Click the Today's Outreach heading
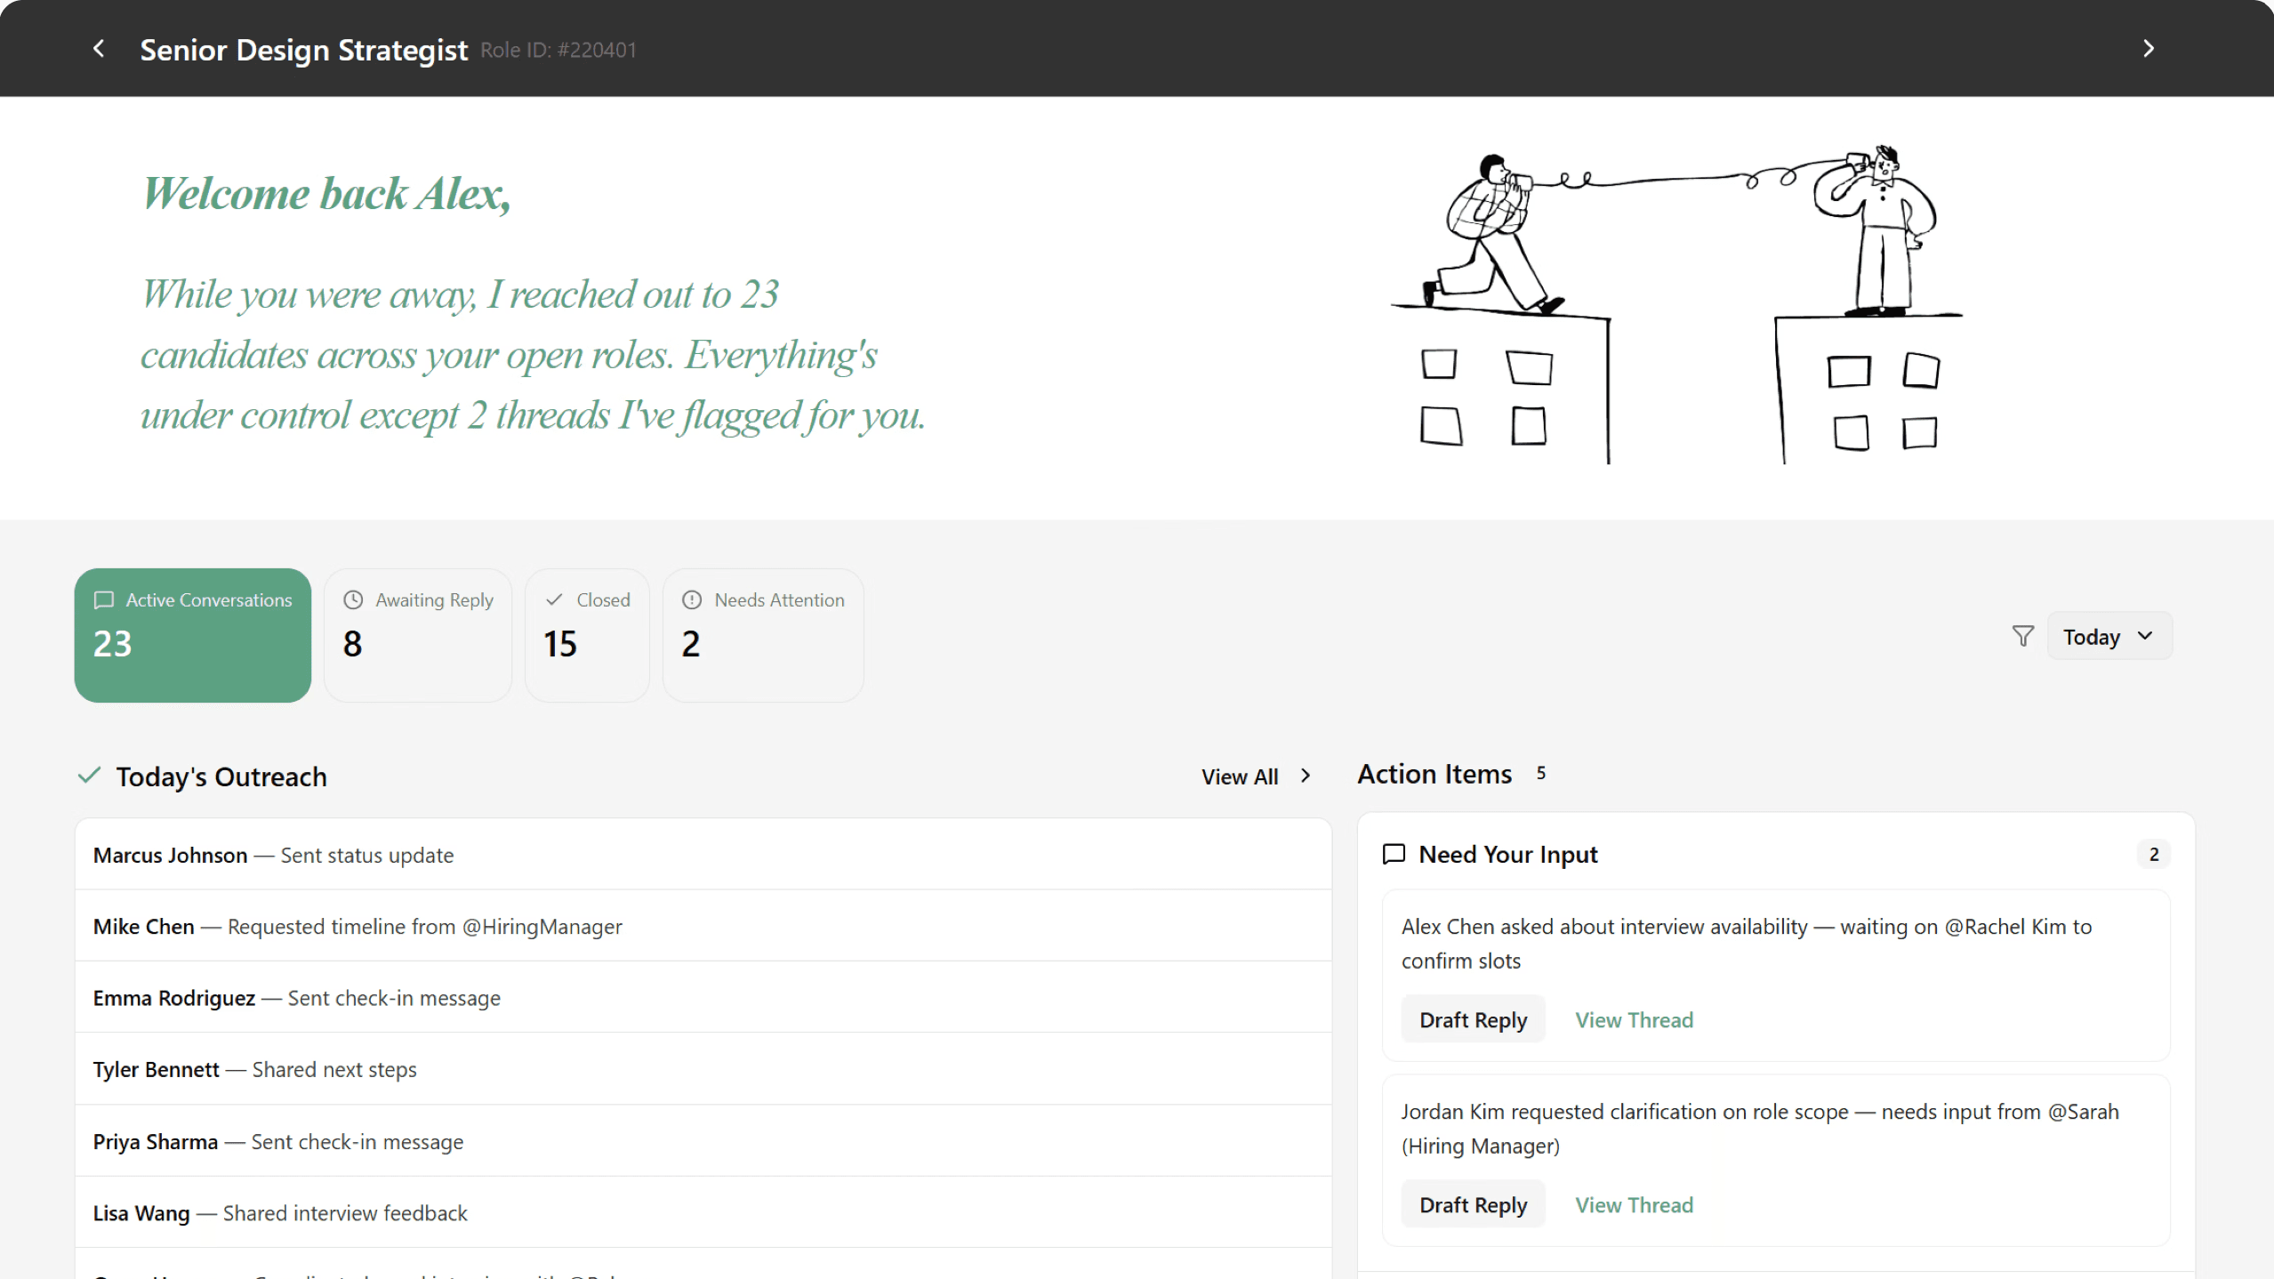2274x1279 pixels. click(x=221, y=776)
